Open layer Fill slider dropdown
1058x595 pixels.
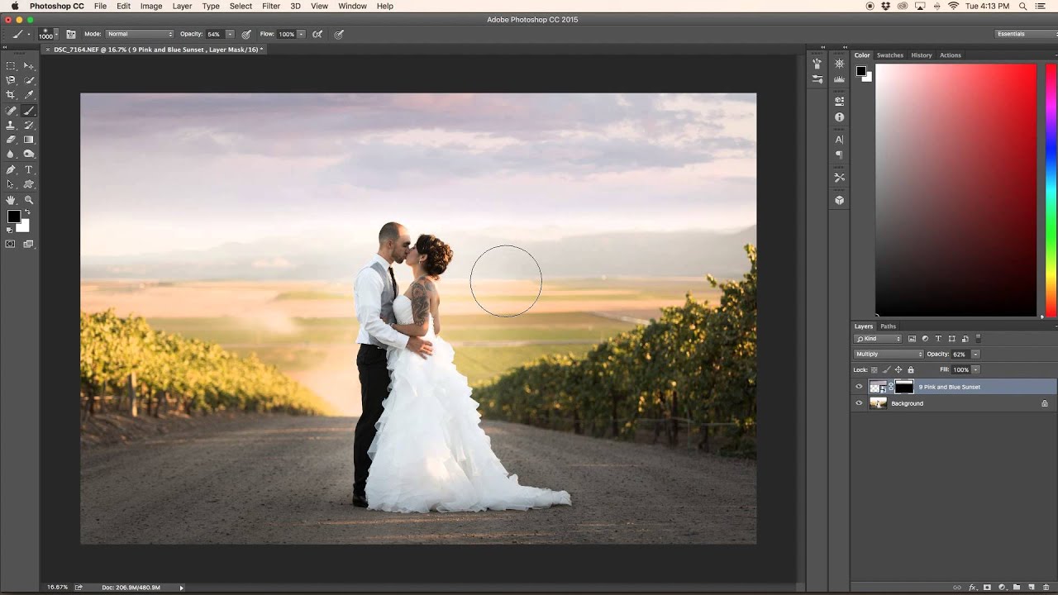(975, 369)
